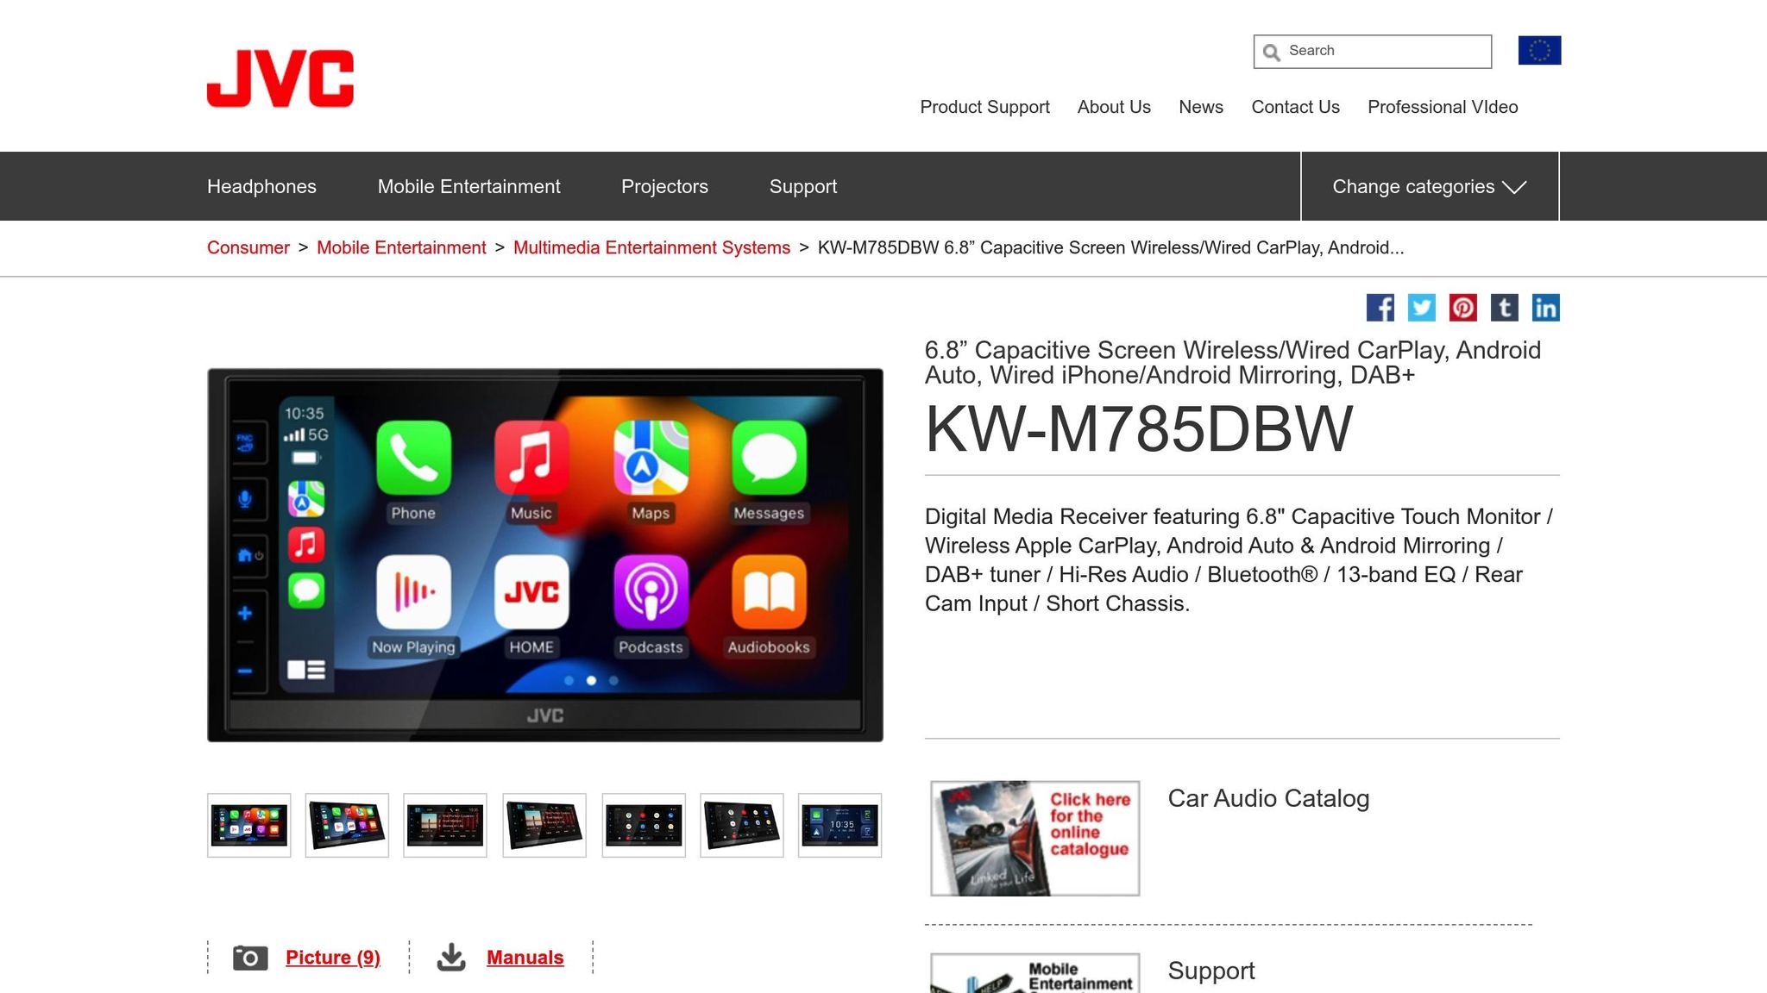This screenshot has width=1767, height=993.
Task: Click the camera icon beside Picture
Action: coord(250,958)
